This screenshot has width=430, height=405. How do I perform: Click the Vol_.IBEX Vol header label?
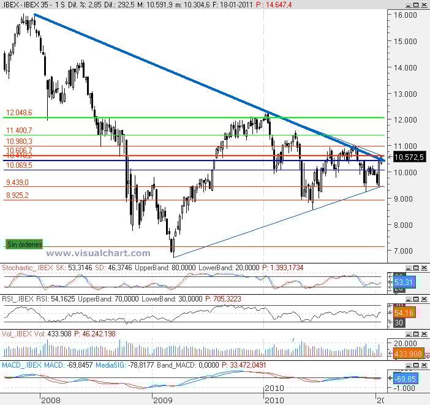(24, 334)
